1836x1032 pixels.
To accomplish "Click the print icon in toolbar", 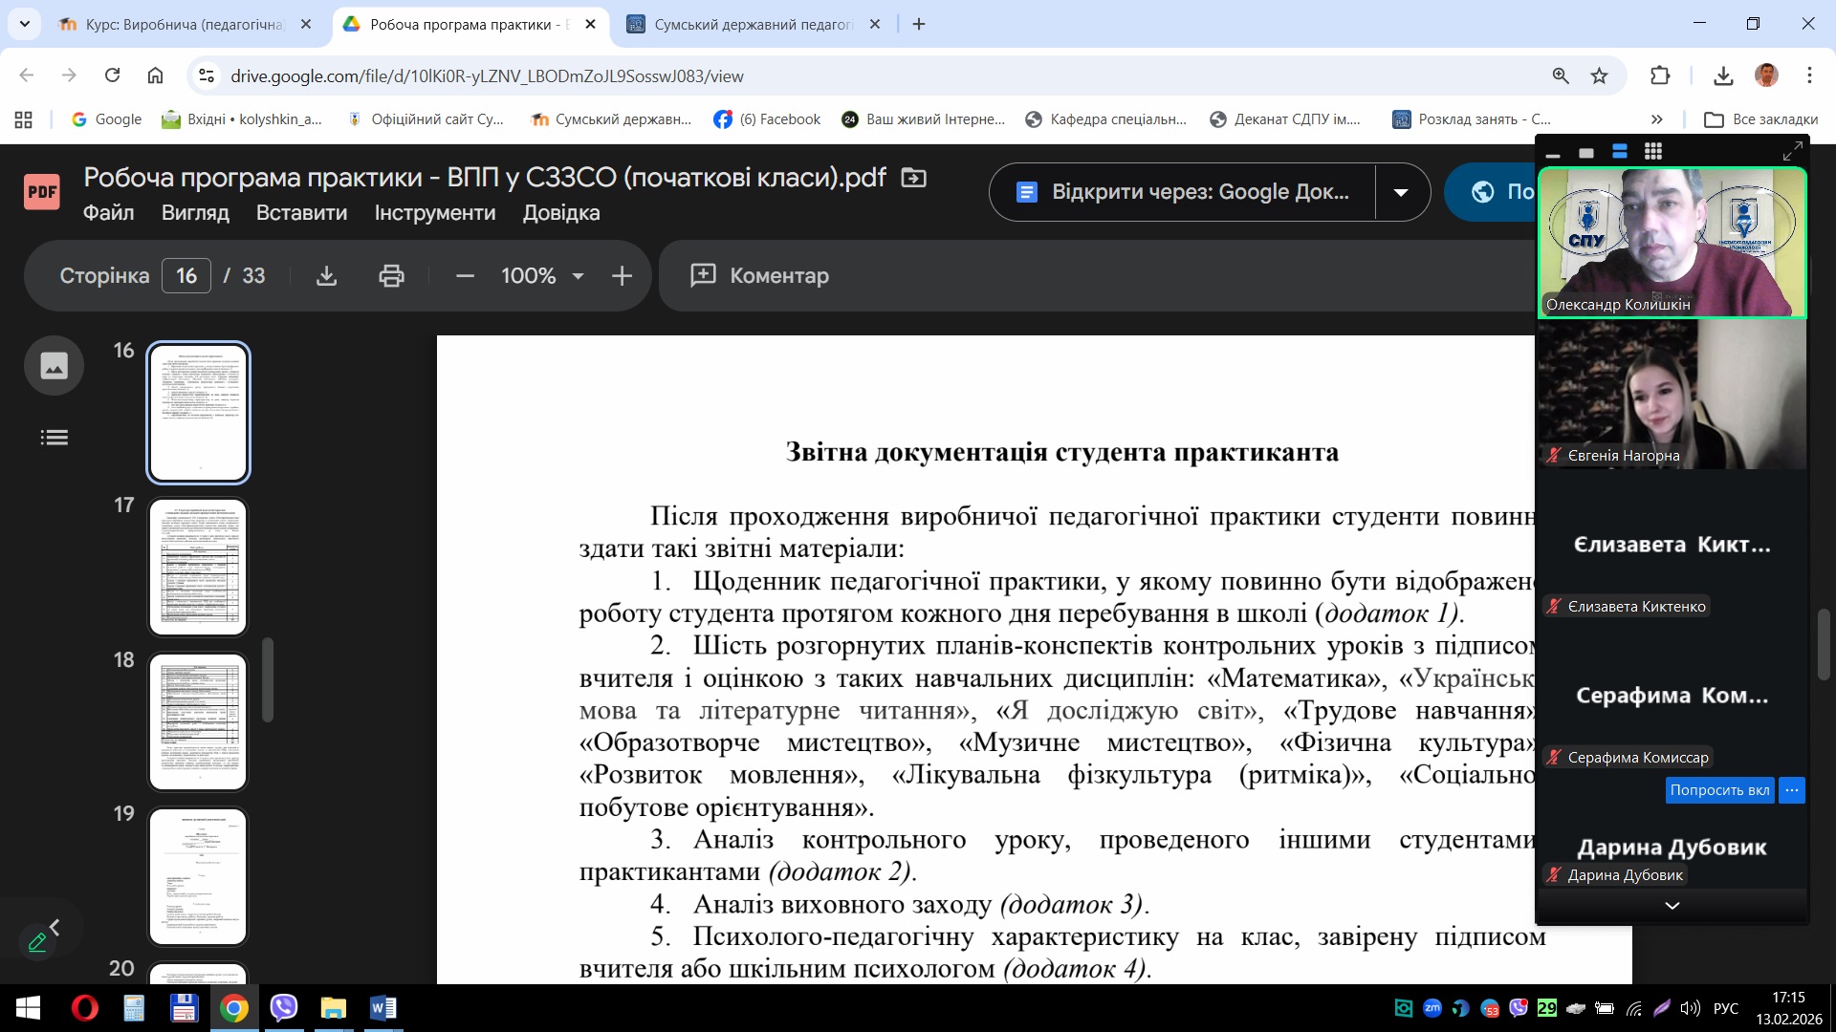I will pyautogui.click(x=391, y=276).
